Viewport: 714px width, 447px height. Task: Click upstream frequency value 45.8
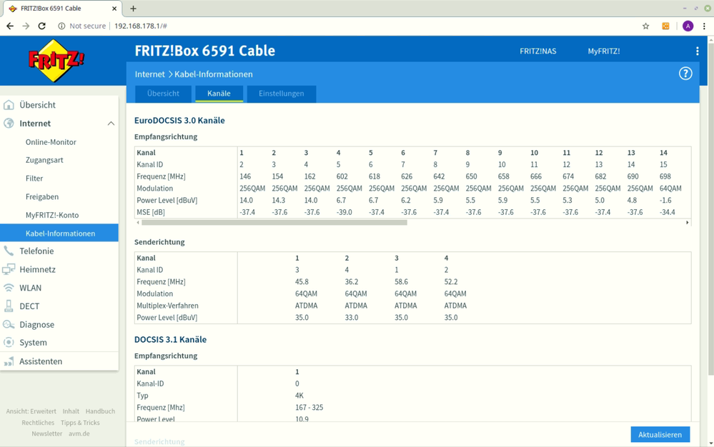pos(302,282)
